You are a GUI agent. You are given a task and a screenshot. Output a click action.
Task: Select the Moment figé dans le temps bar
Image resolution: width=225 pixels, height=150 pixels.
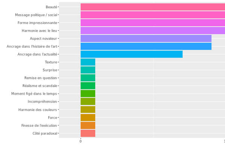coord(88,94)
